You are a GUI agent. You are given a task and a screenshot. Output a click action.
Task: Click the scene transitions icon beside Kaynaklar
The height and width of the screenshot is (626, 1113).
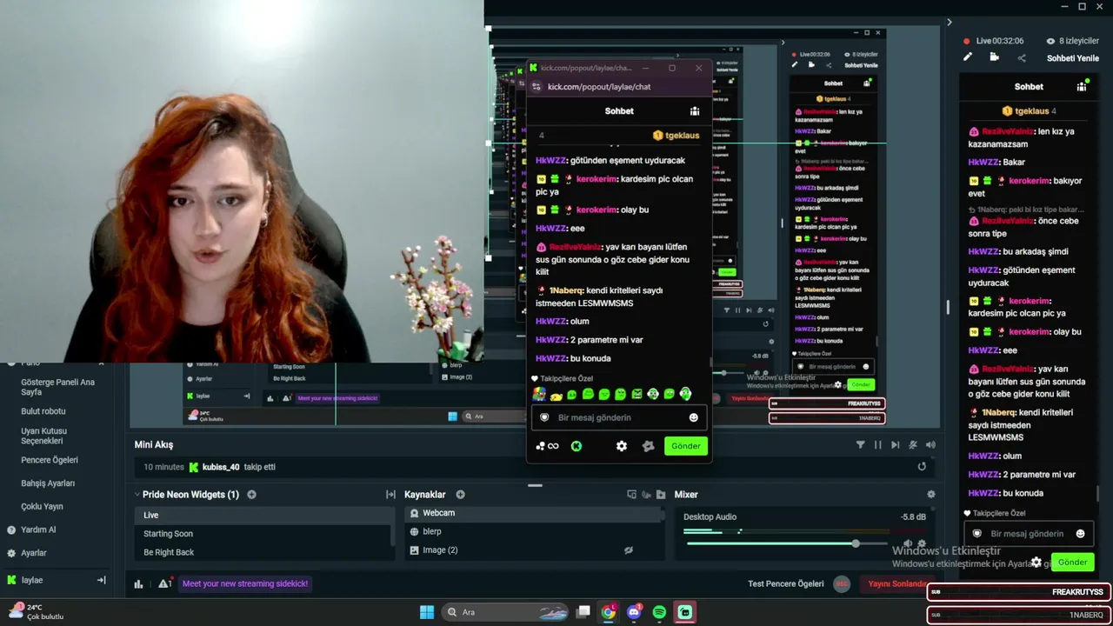(390, 495)
